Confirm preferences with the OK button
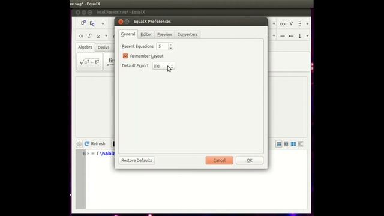Viewport: 384px width, 216px height. click(250, 160)
